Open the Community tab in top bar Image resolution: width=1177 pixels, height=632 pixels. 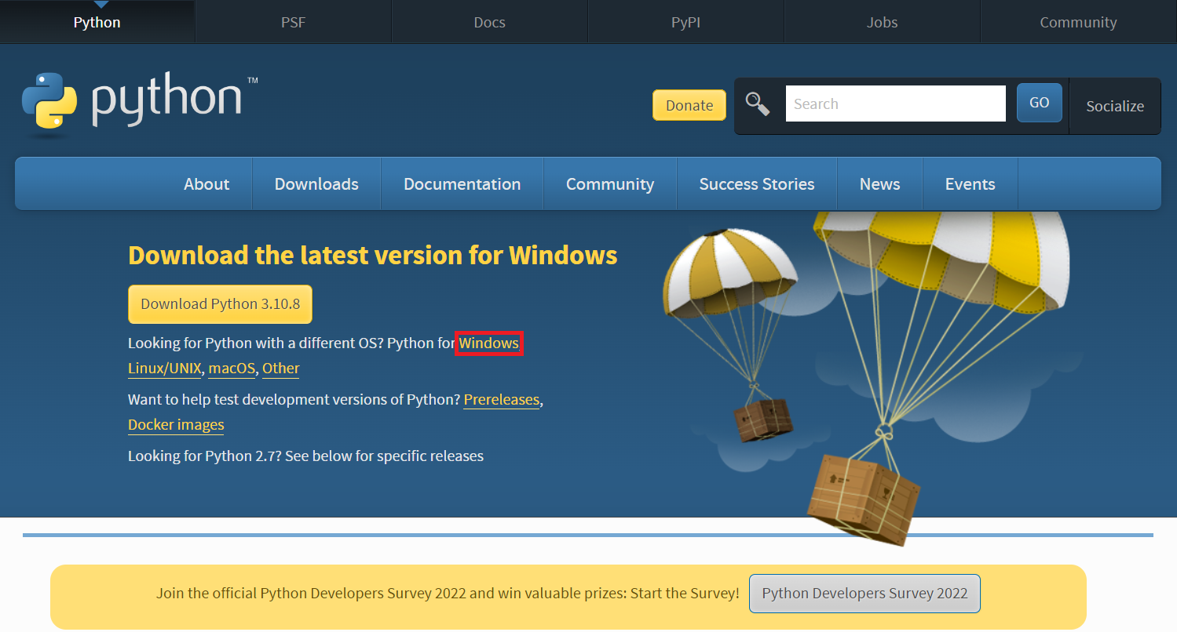[x=1078, y=22]
